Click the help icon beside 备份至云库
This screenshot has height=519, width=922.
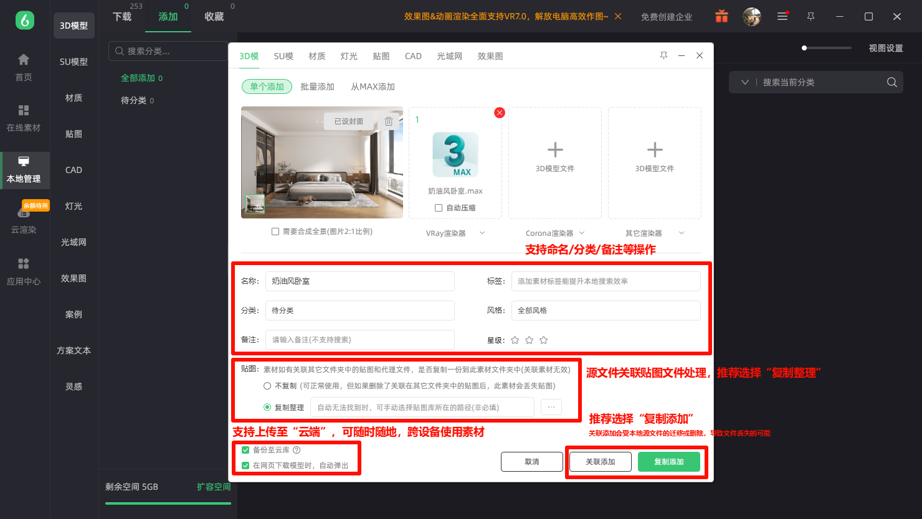click(x=297, y=450)
